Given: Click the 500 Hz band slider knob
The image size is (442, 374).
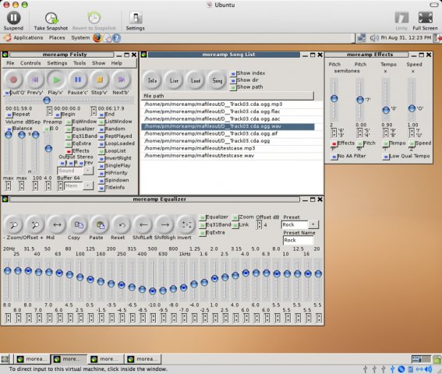Looking at the screenshot, I should 153,291.
